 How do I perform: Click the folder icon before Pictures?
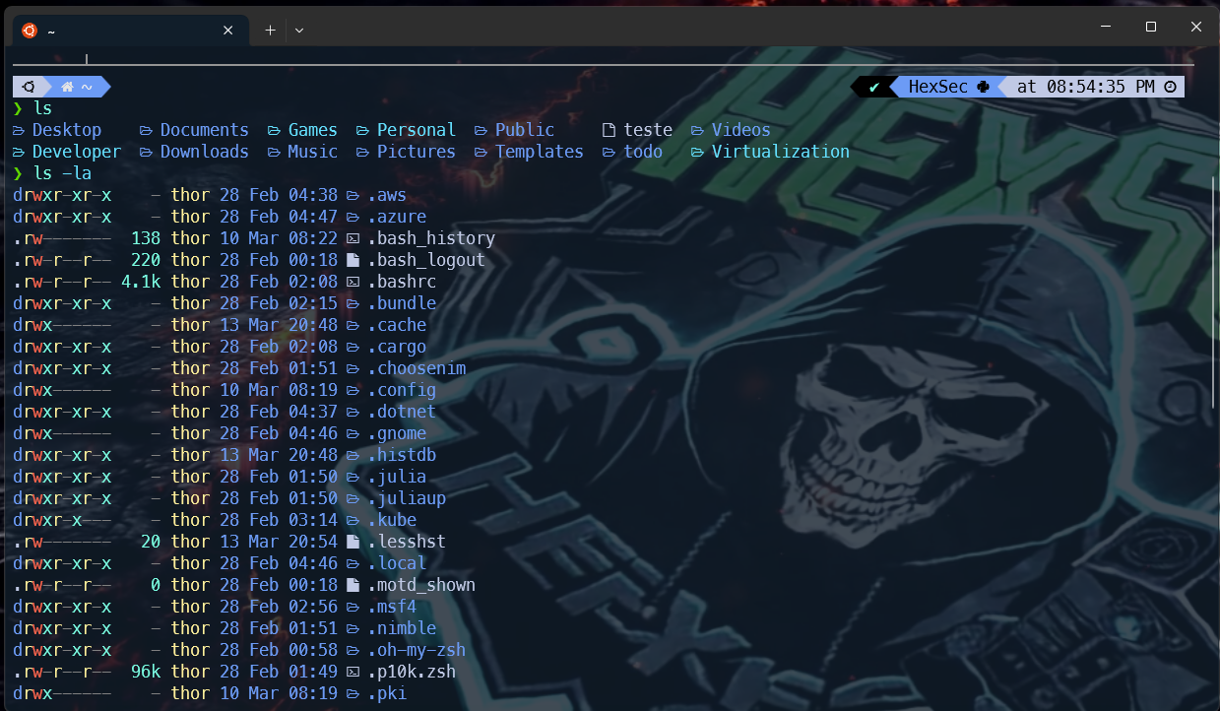click(363, 152)
